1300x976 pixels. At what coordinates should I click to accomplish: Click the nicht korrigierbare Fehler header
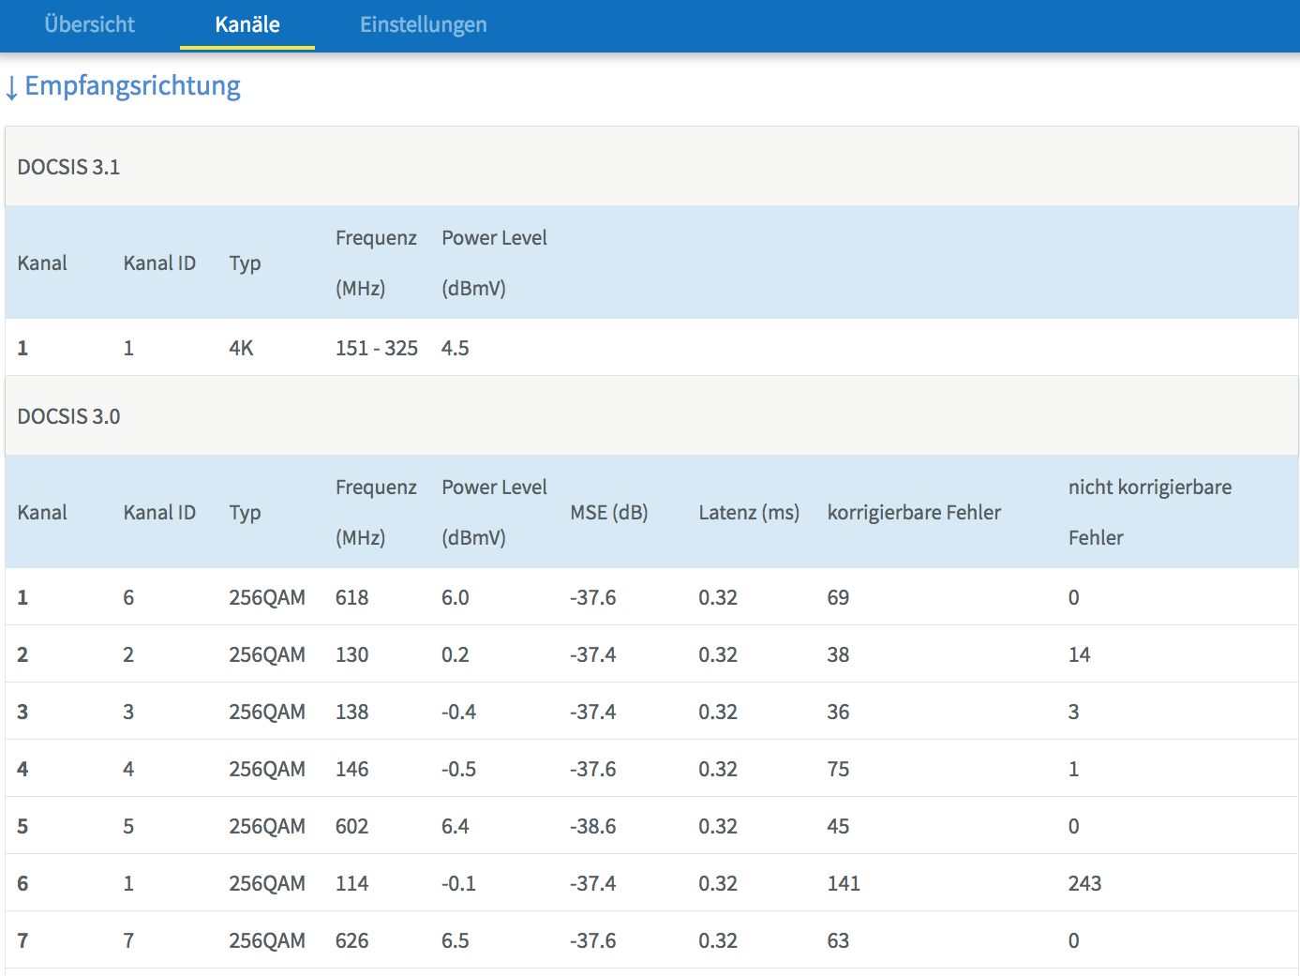(1150, 512)
